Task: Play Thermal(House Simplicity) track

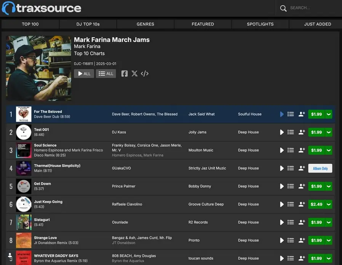Action: tap(282, 168)
